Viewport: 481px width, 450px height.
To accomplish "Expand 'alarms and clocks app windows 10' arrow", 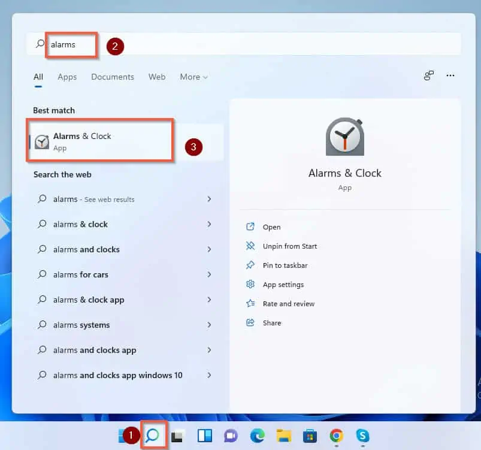I will [209, 375].
